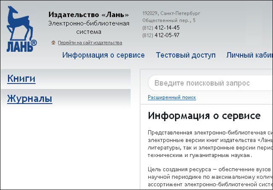
Task: Open the "Книги" section in the sidebar
Action: 21,79
